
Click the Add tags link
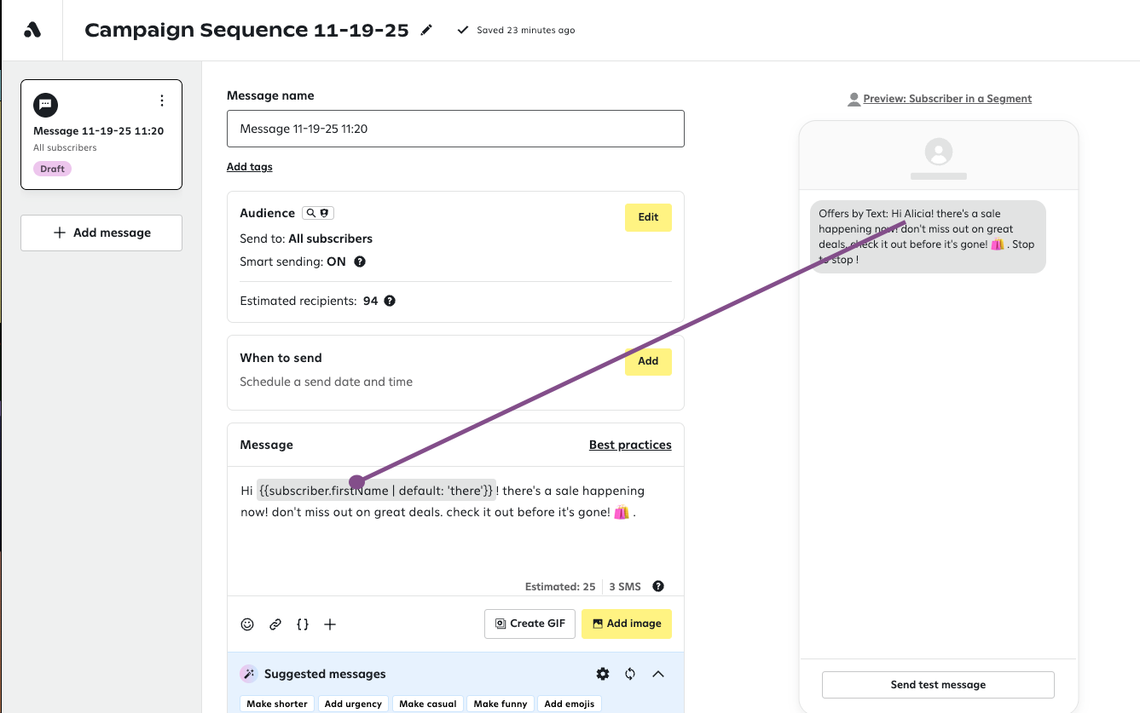250,167
